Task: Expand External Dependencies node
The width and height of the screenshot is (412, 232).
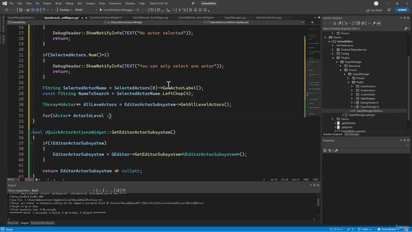Action: 333,50
